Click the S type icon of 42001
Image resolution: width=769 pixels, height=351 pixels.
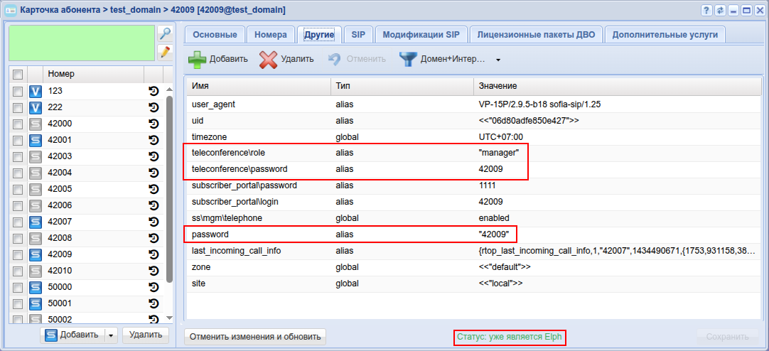coord(36,140)
